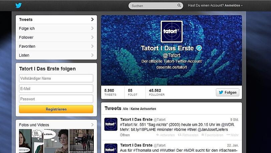
Task: Click the verified badge icon
Action: point(199,48)
